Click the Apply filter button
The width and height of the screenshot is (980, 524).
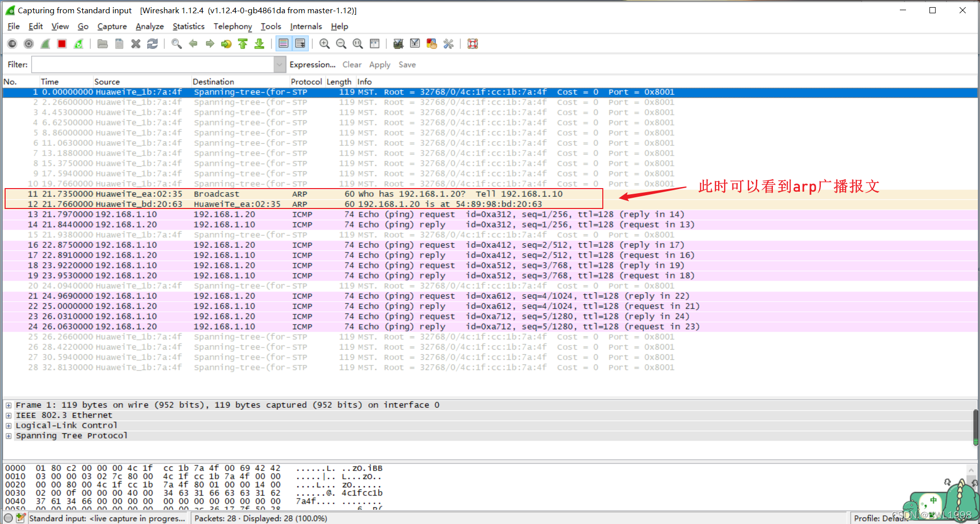pos(380,65)
